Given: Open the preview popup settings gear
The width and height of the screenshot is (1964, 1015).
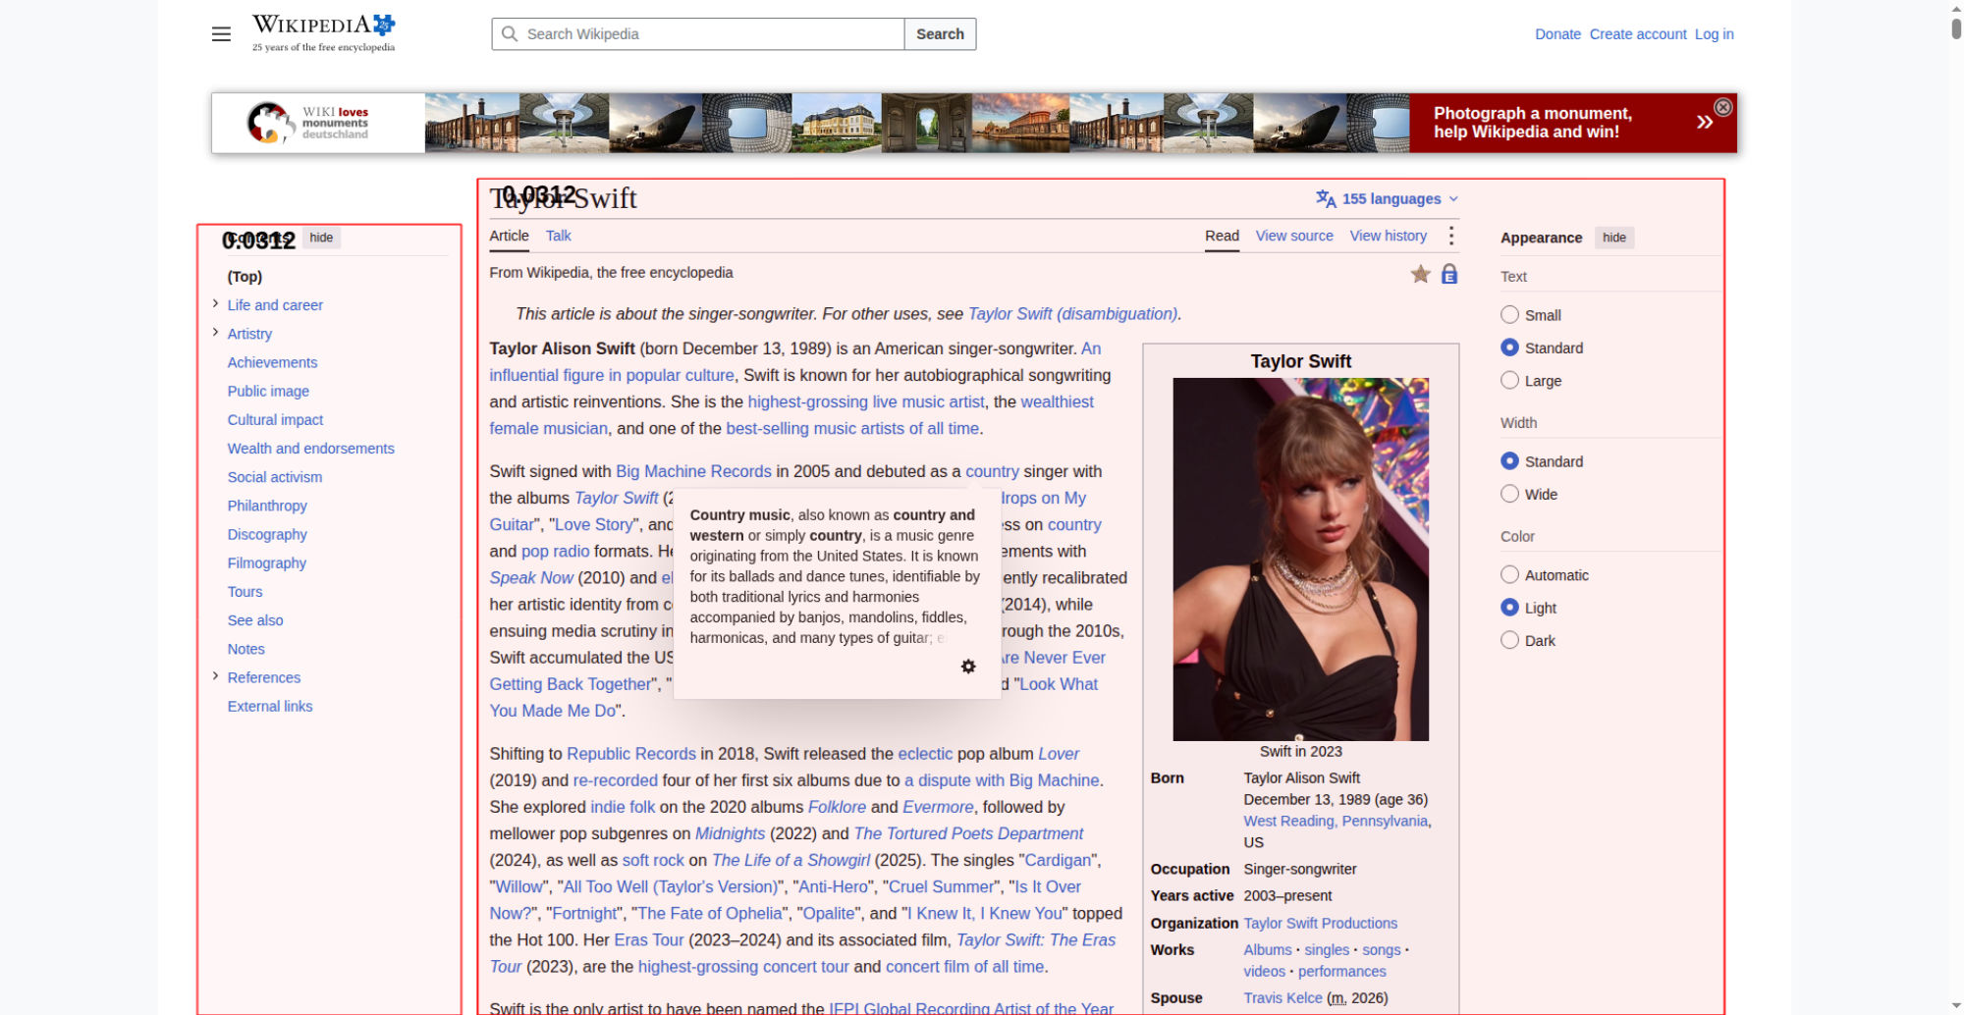Looking at the screenshot, I should click(968, 667).
